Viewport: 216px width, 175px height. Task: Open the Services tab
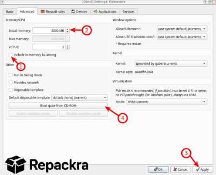coord(128,12)
